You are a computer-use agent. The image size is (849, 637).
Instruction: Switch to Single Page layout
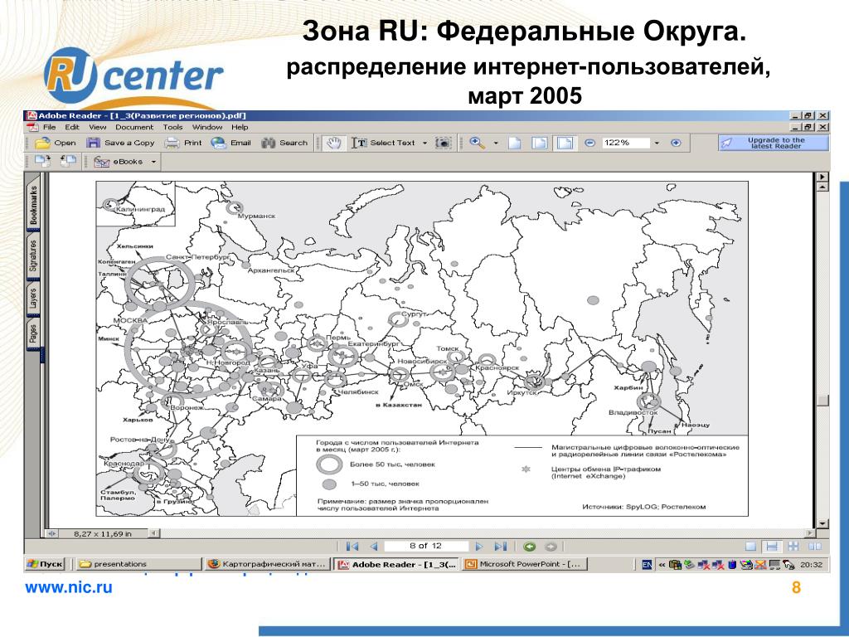click(x=750, y=547)
